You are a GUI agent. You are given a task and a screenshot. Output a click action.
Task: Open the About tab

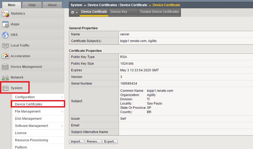[52, 5]
